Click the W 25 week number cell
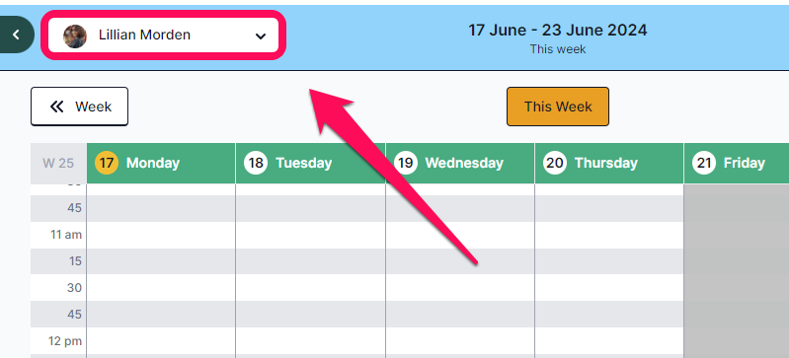The image size is (789, 358). [x=58, y=163]
